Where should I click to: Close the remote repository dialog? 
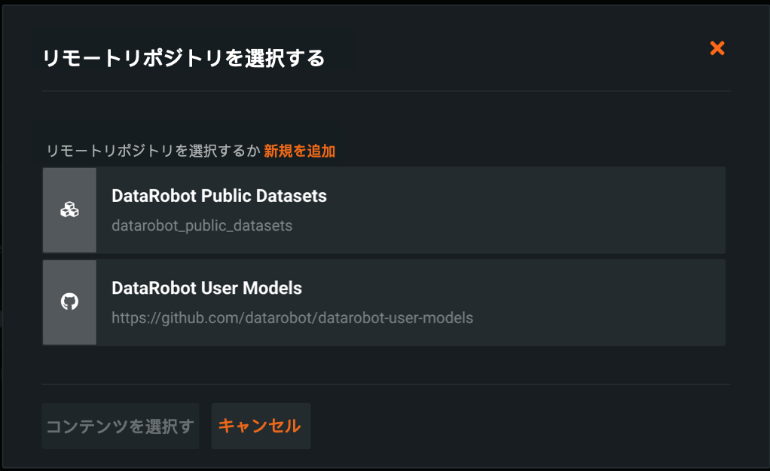(x=717, y=48)
